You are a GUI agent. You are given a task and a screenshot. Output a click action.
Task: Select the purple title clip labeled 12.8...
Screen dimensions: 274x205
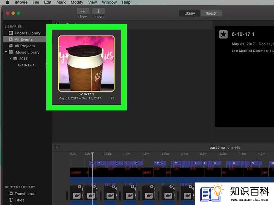tap(160, 163)
